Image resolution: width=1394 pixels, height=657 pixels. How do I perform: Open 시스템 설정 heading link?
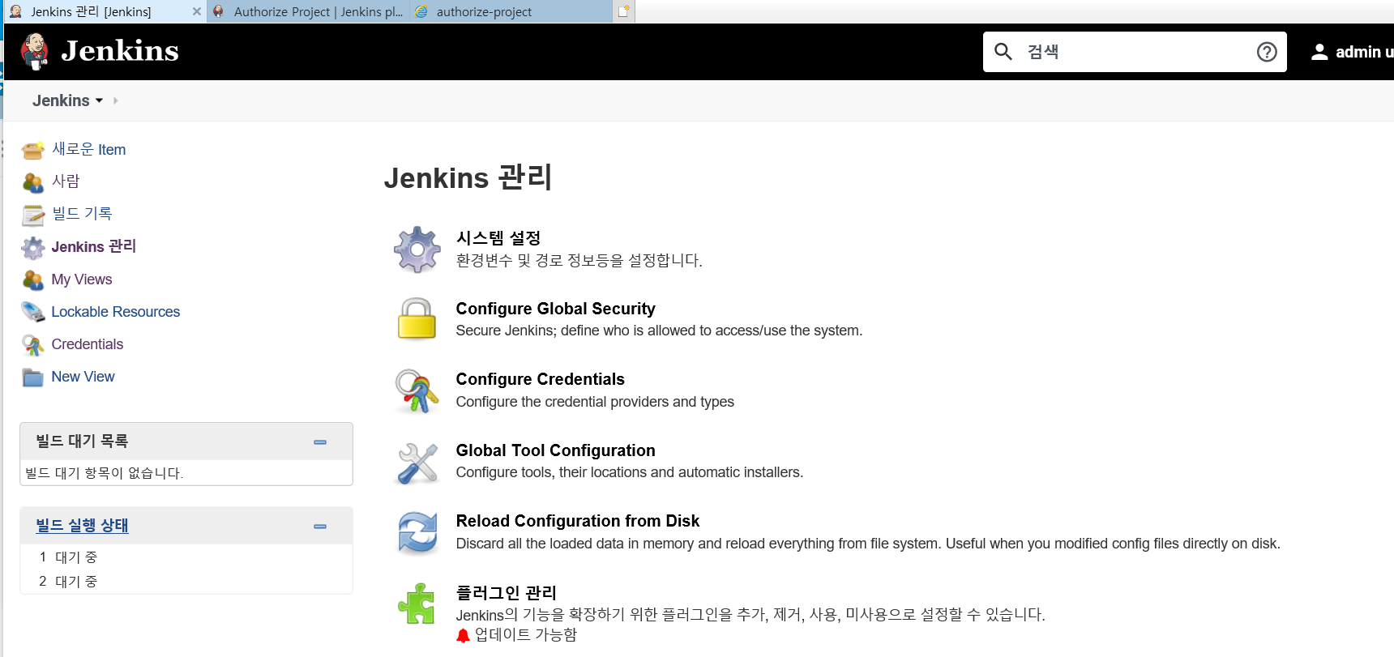(498, 238)
